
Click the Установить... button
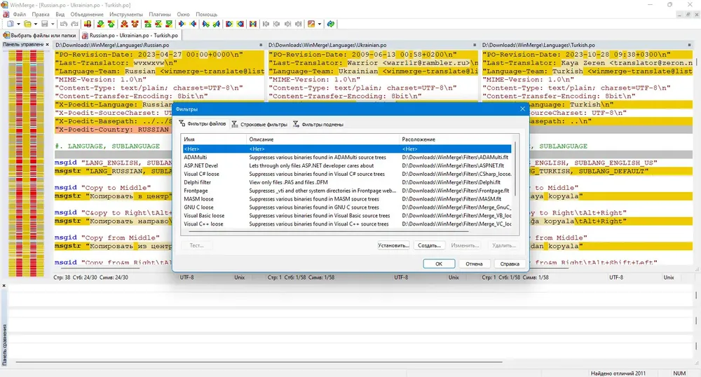click(x=393, y=245)
